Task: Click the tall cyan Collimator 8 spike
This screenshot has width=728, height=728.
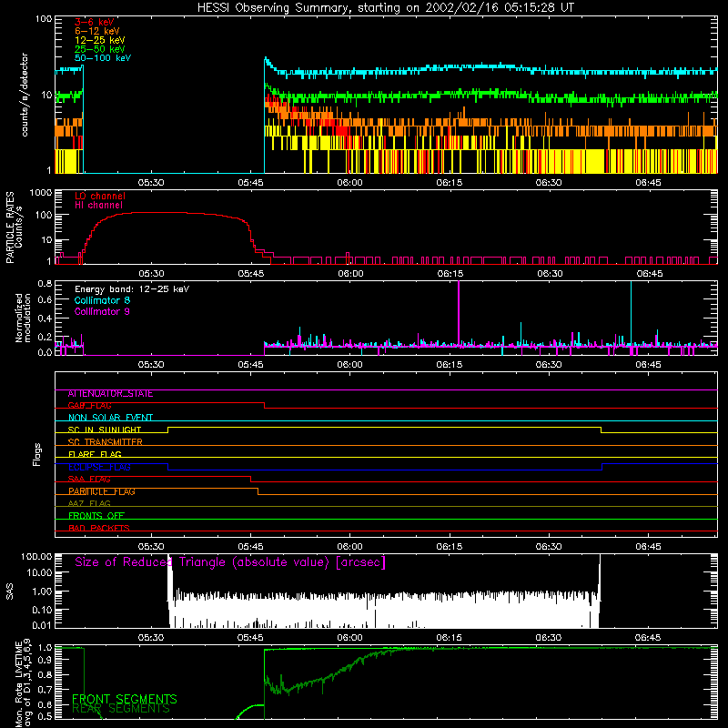Action: [631, 312]
